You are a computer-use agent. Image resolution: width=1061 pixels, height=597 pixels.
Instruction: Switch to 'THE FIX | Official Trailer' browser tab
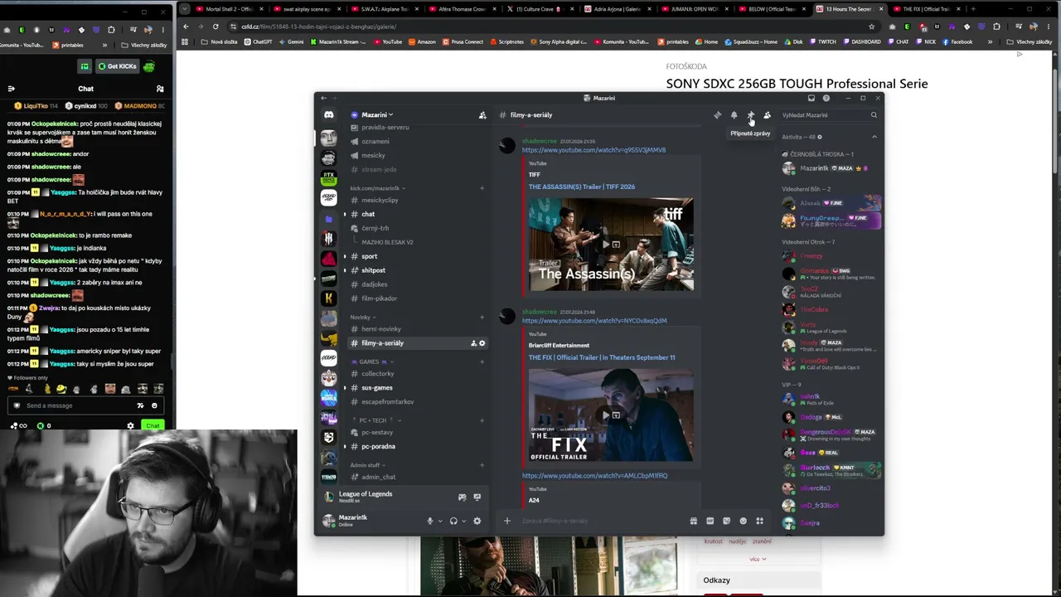926,9
